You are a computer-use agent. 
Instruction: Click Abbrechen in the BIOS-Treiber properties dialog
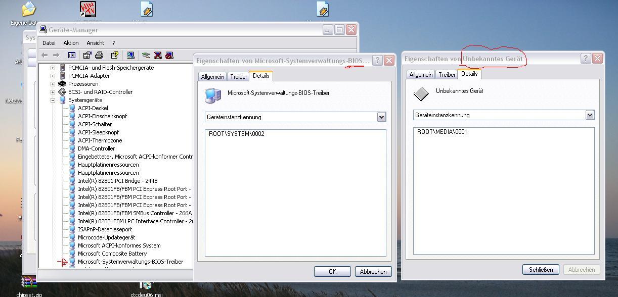[373, 272]
